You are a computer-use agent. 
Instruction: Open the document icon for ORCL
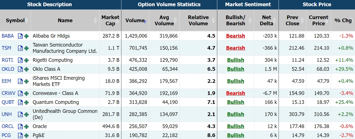20,126
